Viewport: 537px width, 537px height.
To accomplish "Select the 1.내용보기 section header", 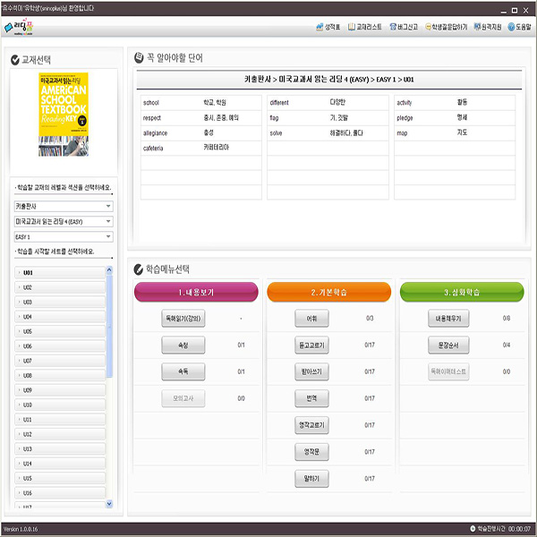I will (x=196, y=292).
